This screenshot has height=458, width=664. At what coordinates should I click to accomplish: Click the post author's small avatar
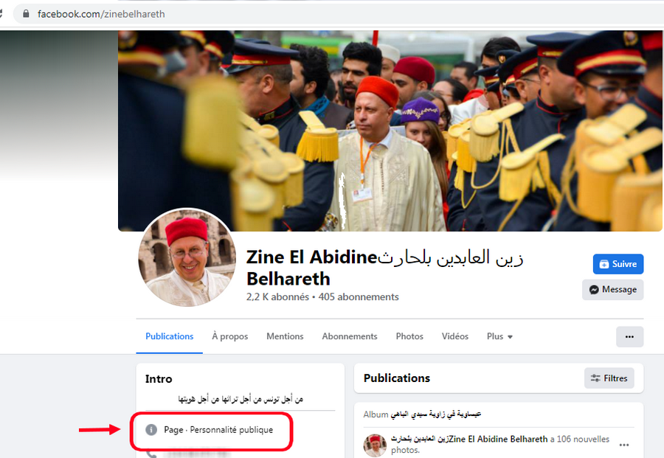(375, 445)
